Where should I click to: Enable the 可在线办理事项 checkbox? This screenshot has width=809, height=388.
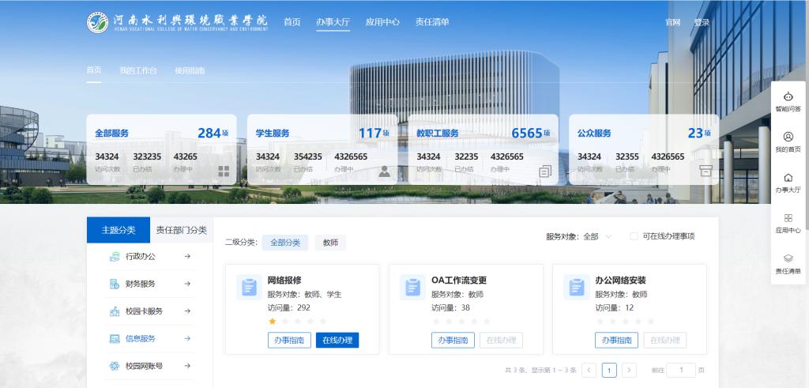point(634,236)
